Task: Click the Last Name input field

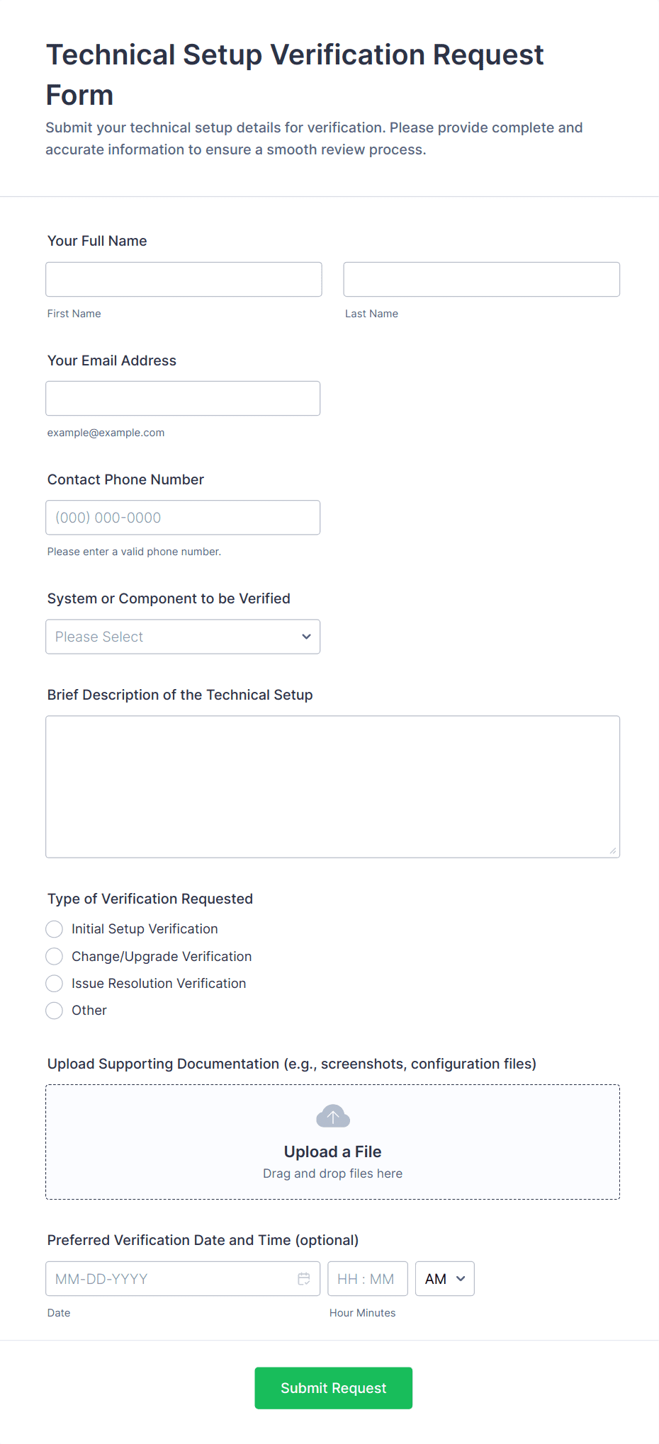Action: point(481,279)
